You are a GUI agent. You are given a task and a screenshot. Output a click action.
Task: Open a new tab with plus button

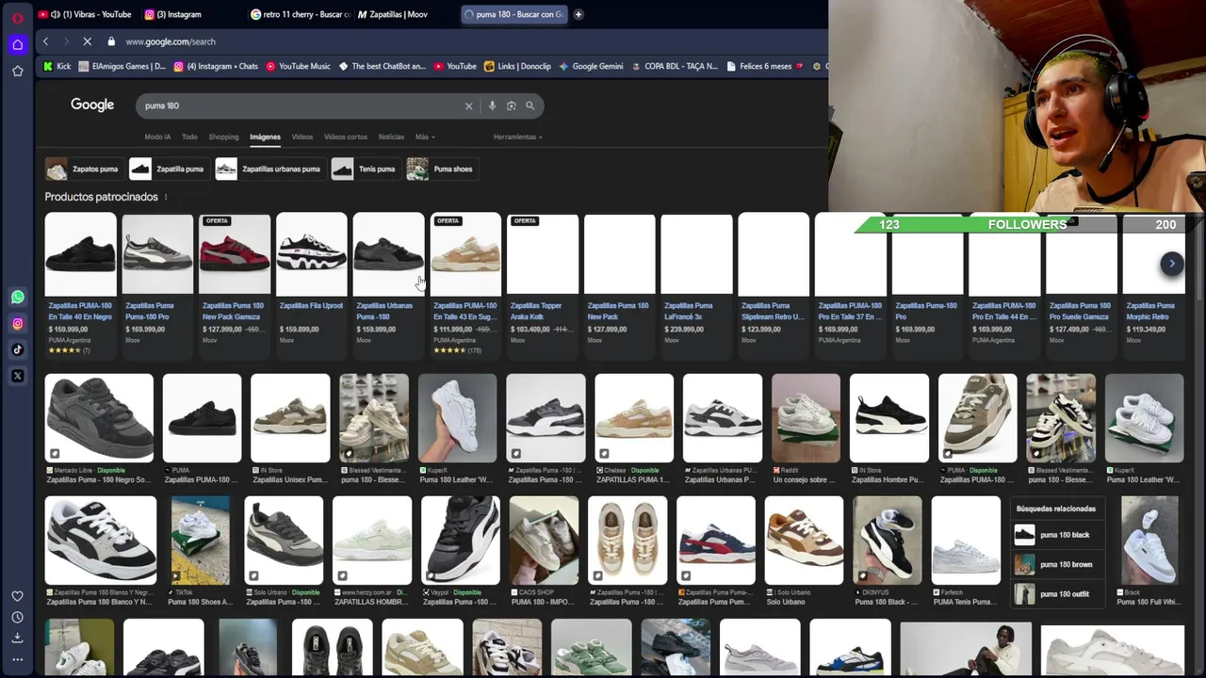click(579, 14)
